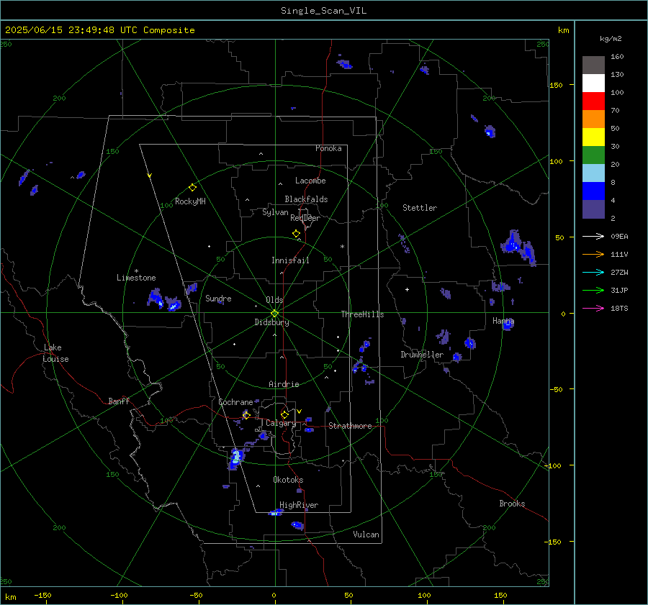The height and width of the screenshot is (605, 648).
Task: Click the Banff town label
Action: (x=119, y=401)
